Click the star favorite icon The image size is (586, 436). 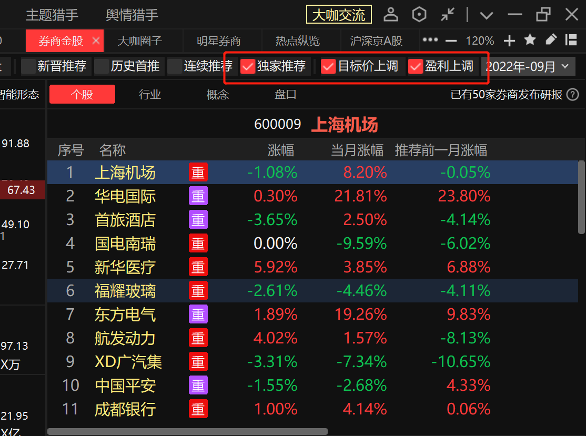coord(530,39)
